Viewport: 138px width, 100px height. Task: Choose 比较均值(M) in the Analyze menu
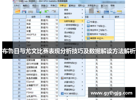click(x=72, y=21)
